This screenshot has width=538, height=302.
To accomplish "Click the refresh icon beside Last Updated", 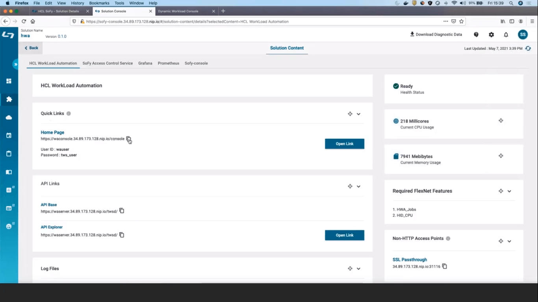I will click(528, 48).
